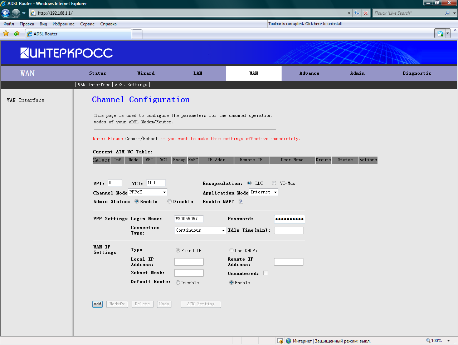Image resolution: width=458 pixels, height=345 pixels.
Task: Open Favorites Center star icon
Action: click(6, 34)
